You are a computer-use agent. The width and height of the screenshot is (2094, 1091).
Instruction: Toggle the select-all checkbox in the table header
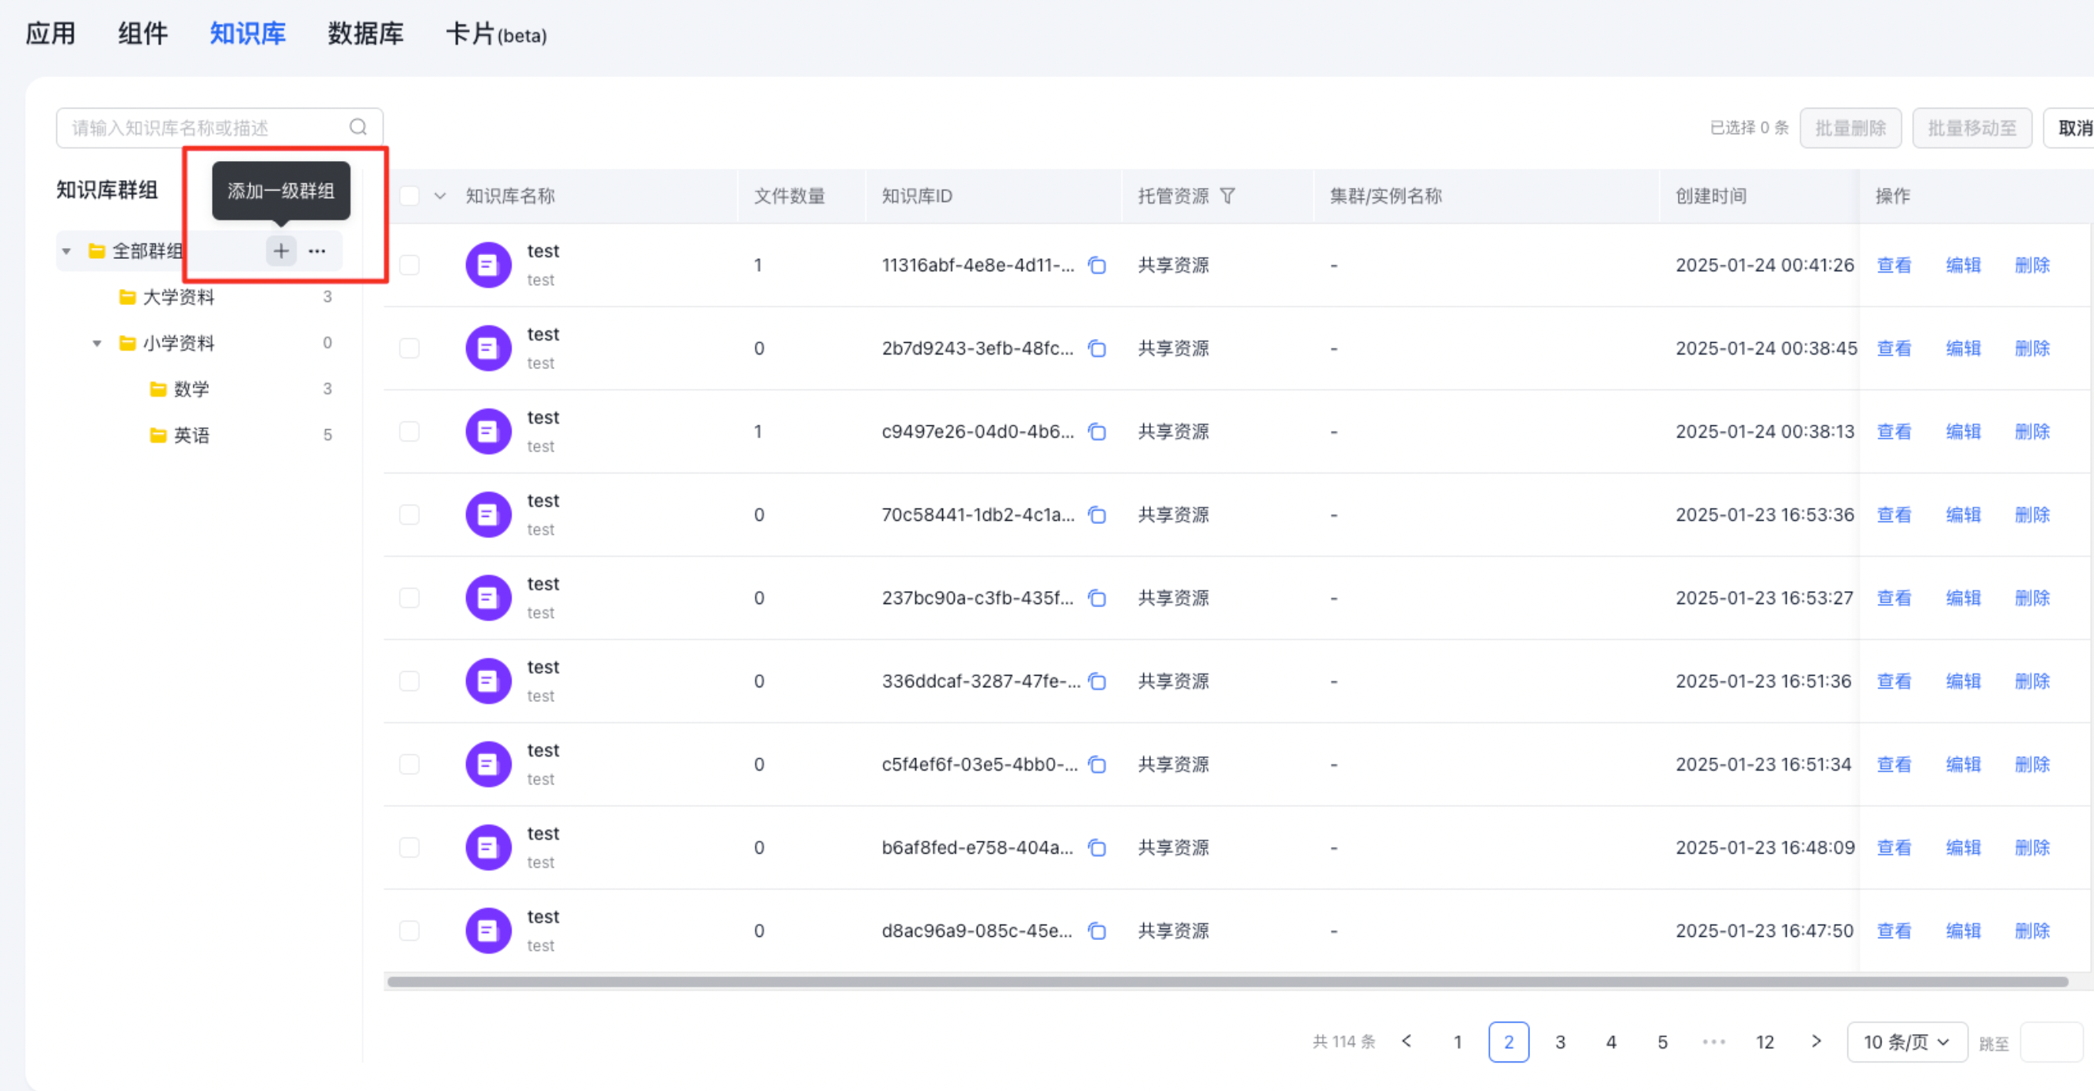(x=409, y=196)
